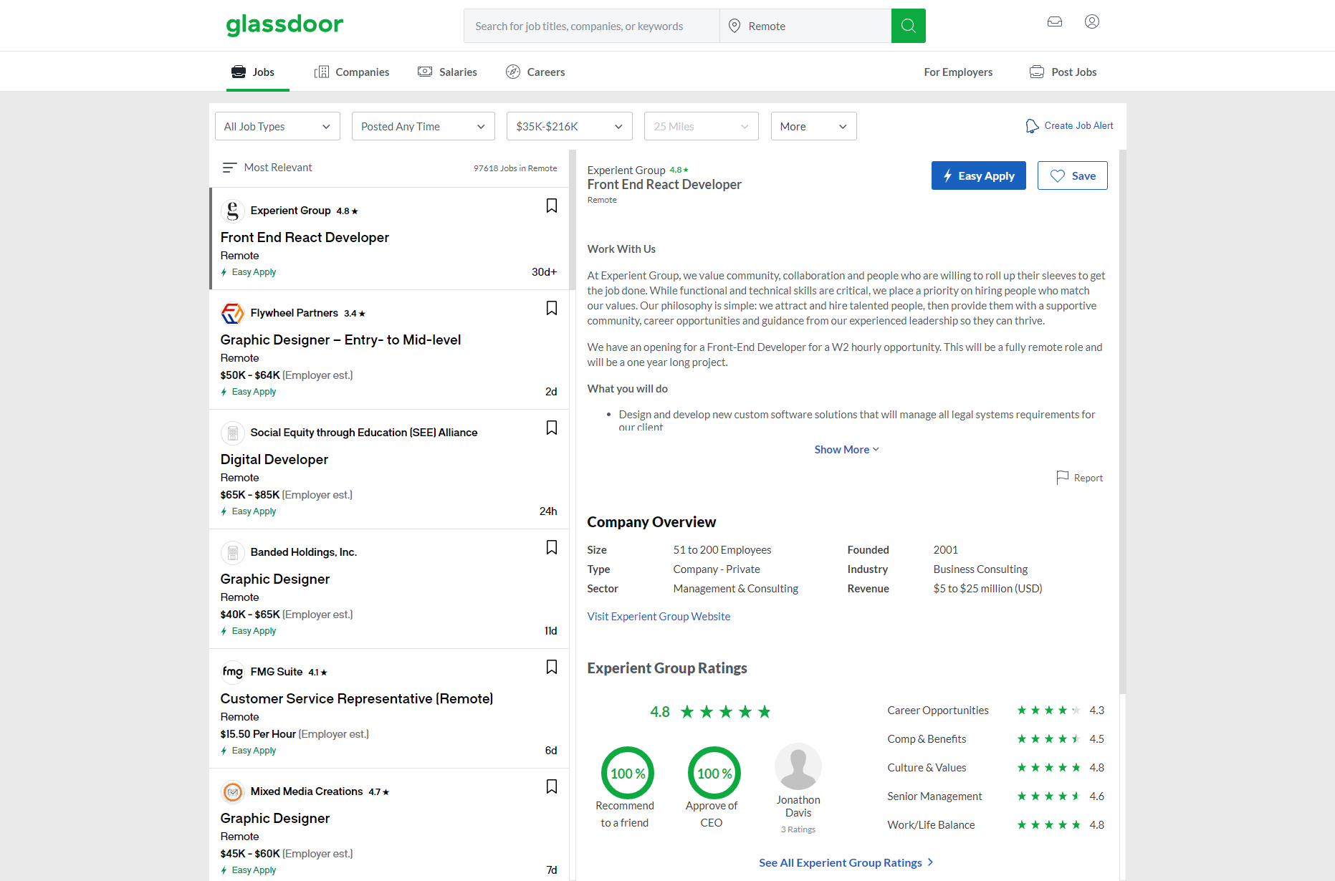Open the user profile icon

[1092, 21]
